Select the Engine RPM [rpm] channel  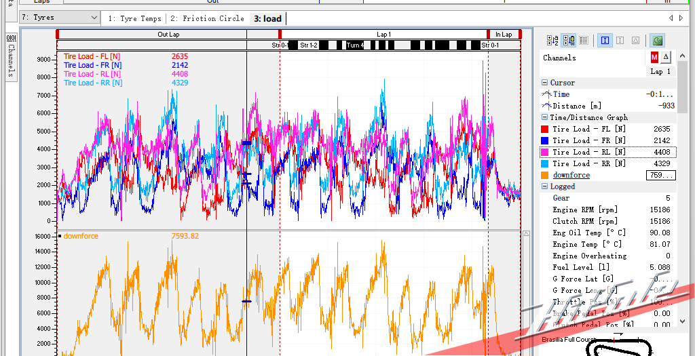tap(608, 210)
